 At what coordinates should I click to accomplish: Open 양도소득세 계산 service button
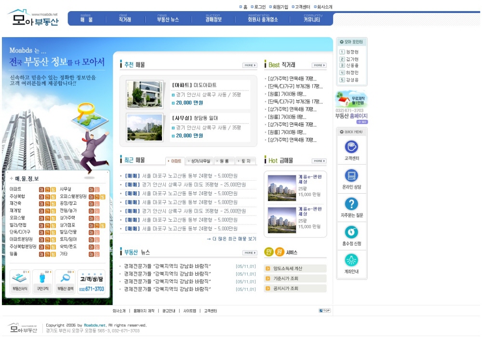pos(295,269)
